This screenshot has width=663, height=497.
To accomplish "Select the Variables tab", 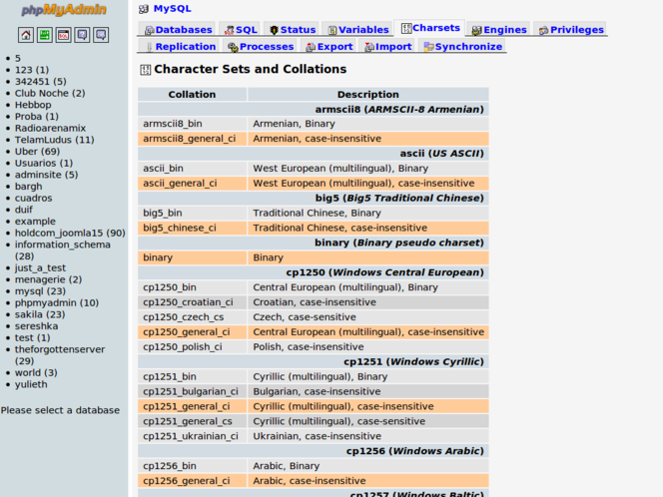I will click(x=357, y=30).
